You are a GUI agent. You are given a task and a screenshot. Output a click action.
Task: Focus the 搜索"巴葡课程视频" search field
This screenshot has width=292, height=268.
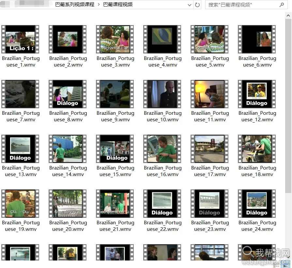tap(246, 5)
